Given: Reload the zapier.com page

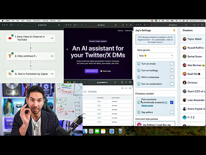Looking at the screenshot, I should point(59,25).
